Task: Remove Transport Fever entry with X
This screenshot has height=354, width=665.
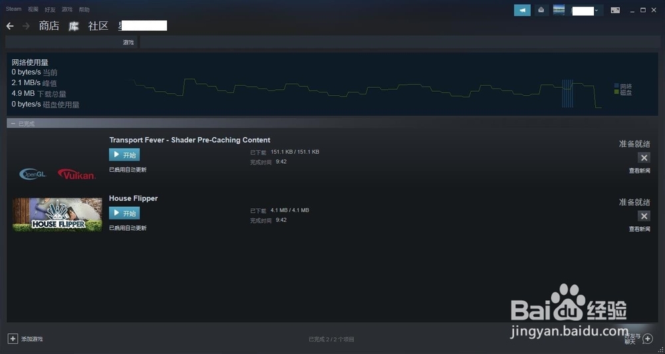Action: pyautogui.click(x=644, y=158)
